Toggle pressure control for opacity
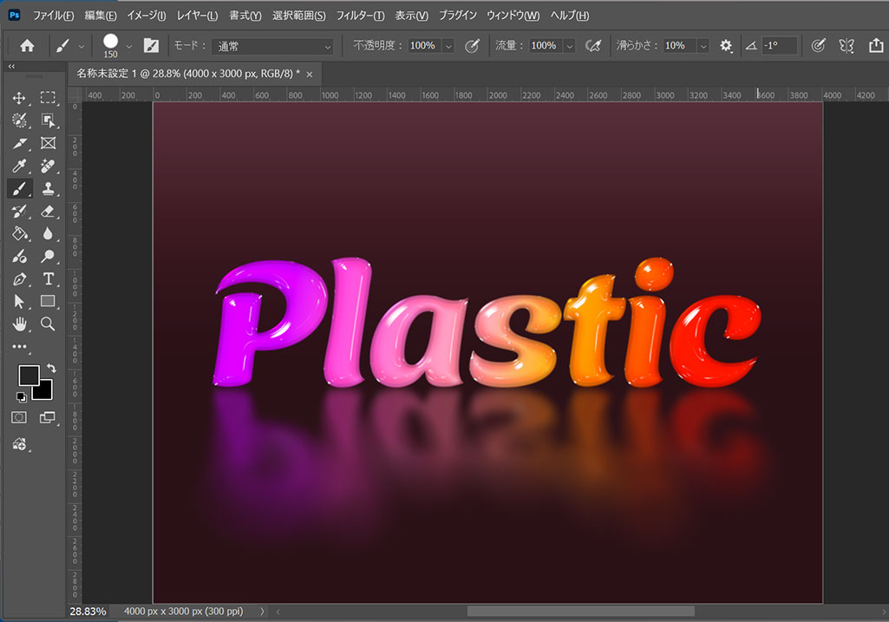Screen dimensions: 889x622 (x=473, y=46)
